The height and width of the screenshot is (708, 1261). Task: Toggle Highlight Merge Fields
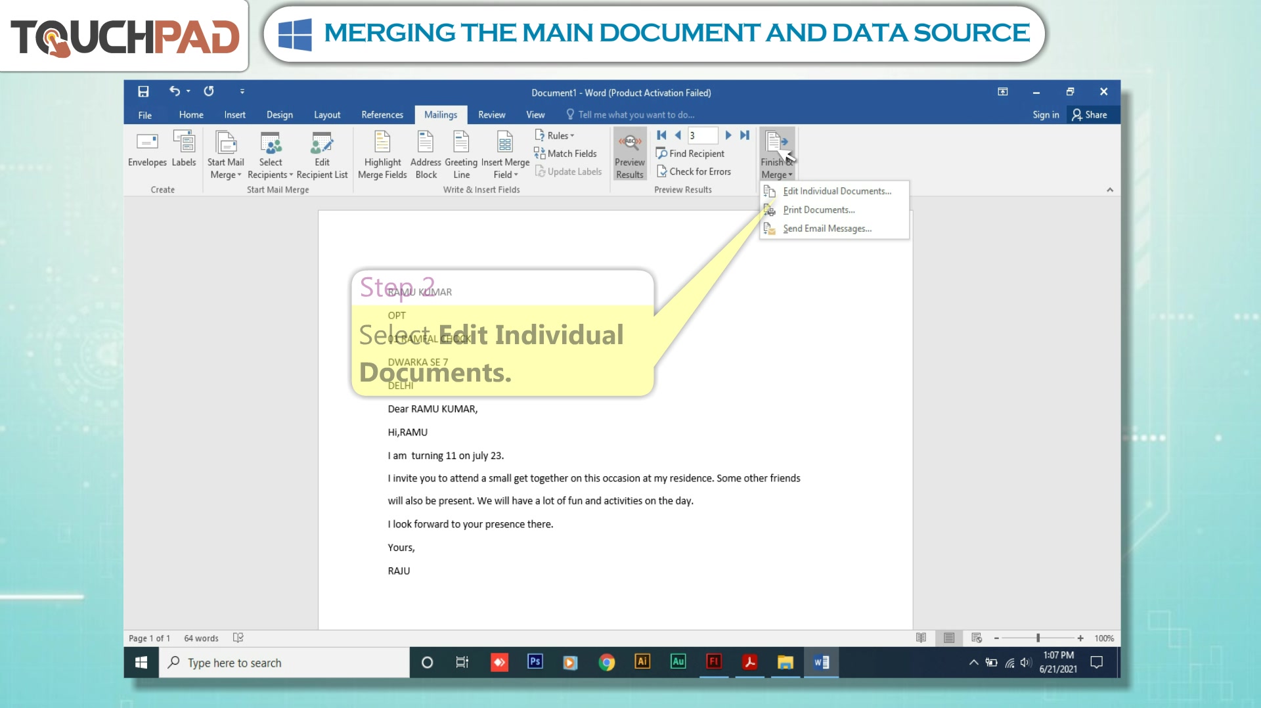[382, 155]
